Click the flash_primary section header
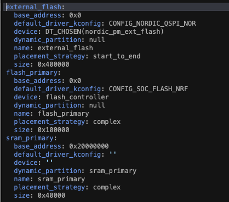The image size is (229, 202). [x=32, y=73]
